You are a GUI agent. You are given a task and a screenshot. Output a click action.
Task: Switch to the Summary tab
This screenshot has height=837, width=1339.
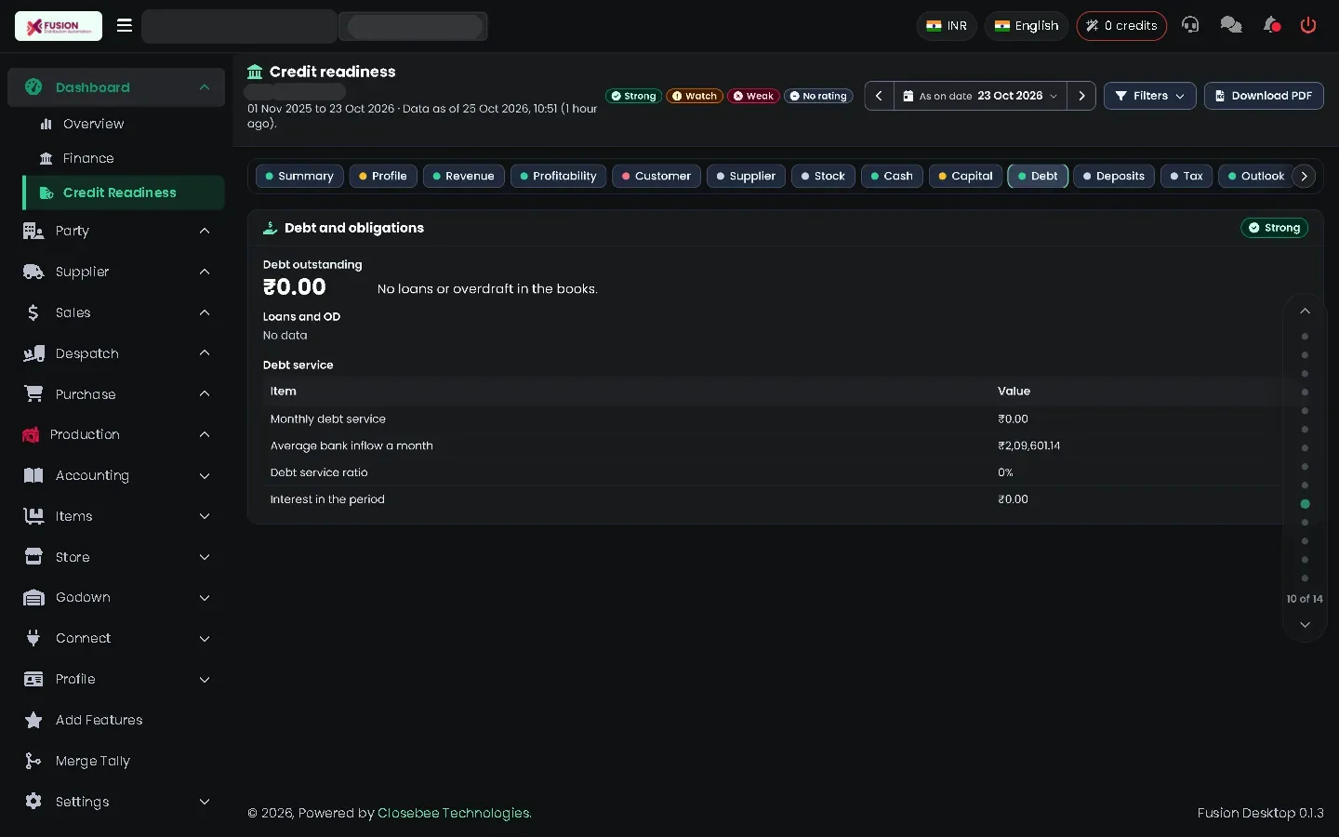click(299, 176)
